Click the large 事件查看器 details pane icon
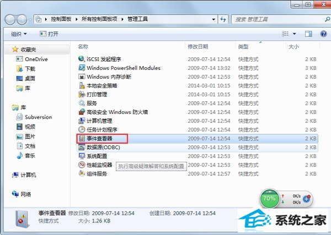The height and width of the screenshot is (235, 331). (22, 220)
